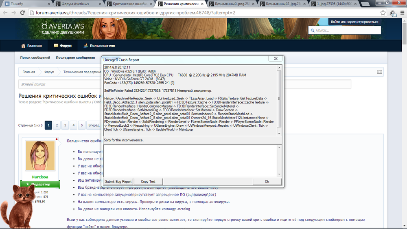Viewport: 407px width, 229px height.
Task: Click the browser back arrow
Action: pos(4,13)
